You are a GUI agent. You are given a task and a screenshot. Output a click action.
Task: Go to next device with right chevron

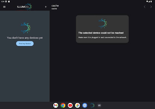pyautogui.click(x=151, y=7)
